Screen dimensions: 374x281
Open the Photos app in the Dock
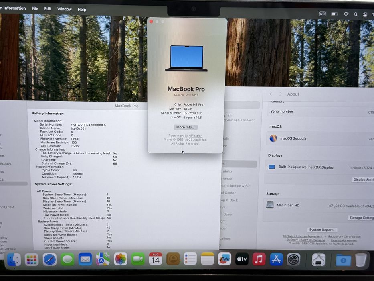[120, 259]
